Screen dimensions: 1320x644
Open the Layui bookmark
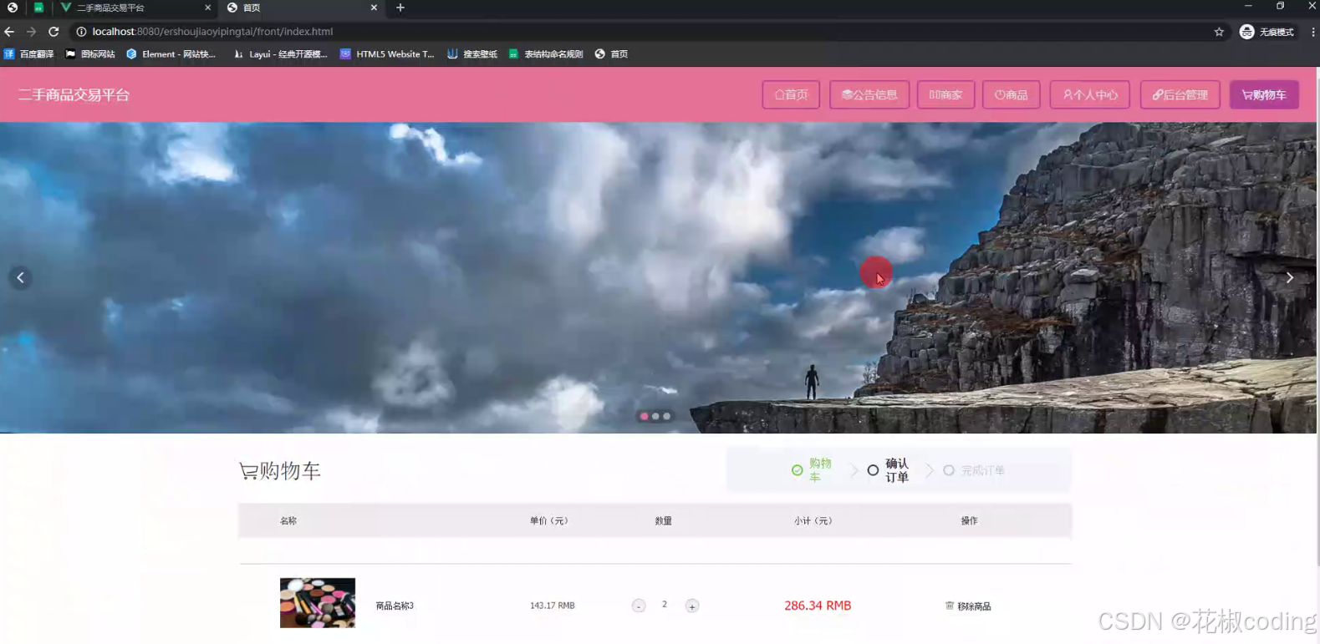coord(281,53)
